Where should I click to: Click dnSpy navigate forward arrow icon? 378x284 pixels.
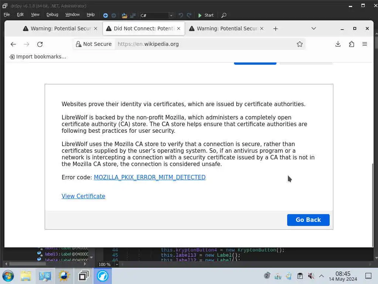tap(114, 16)
